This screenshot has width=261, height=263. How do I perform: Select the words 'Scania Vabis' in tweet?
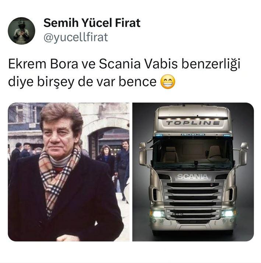(138, 64)
